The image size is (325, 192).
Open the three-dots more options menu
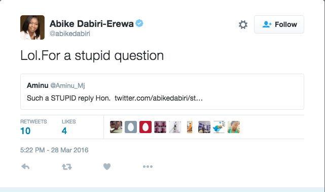(148, 167)
